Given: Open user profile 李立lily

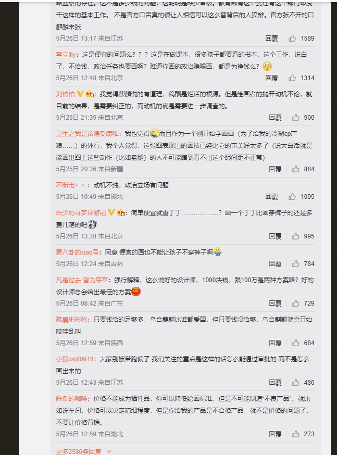Looking at the screenshot, I should 66,54.
